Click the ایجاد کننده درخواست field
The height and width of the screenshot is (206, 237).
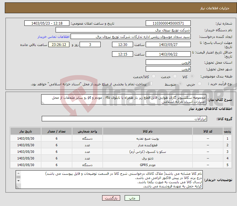pyautogui.click(x=131, y=37)
